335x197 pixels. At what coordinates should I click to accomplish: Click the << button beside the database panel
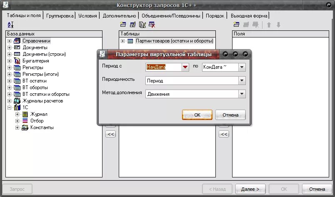pos(111,134)
